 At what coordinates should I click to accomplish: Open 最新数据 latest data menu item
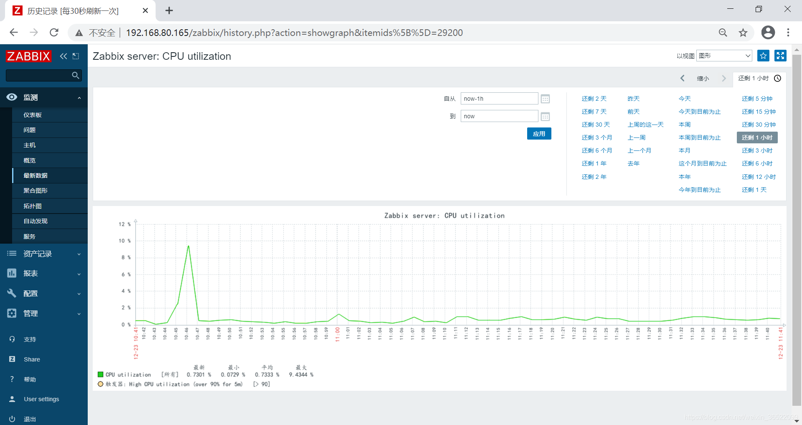[x=50, y=176]
